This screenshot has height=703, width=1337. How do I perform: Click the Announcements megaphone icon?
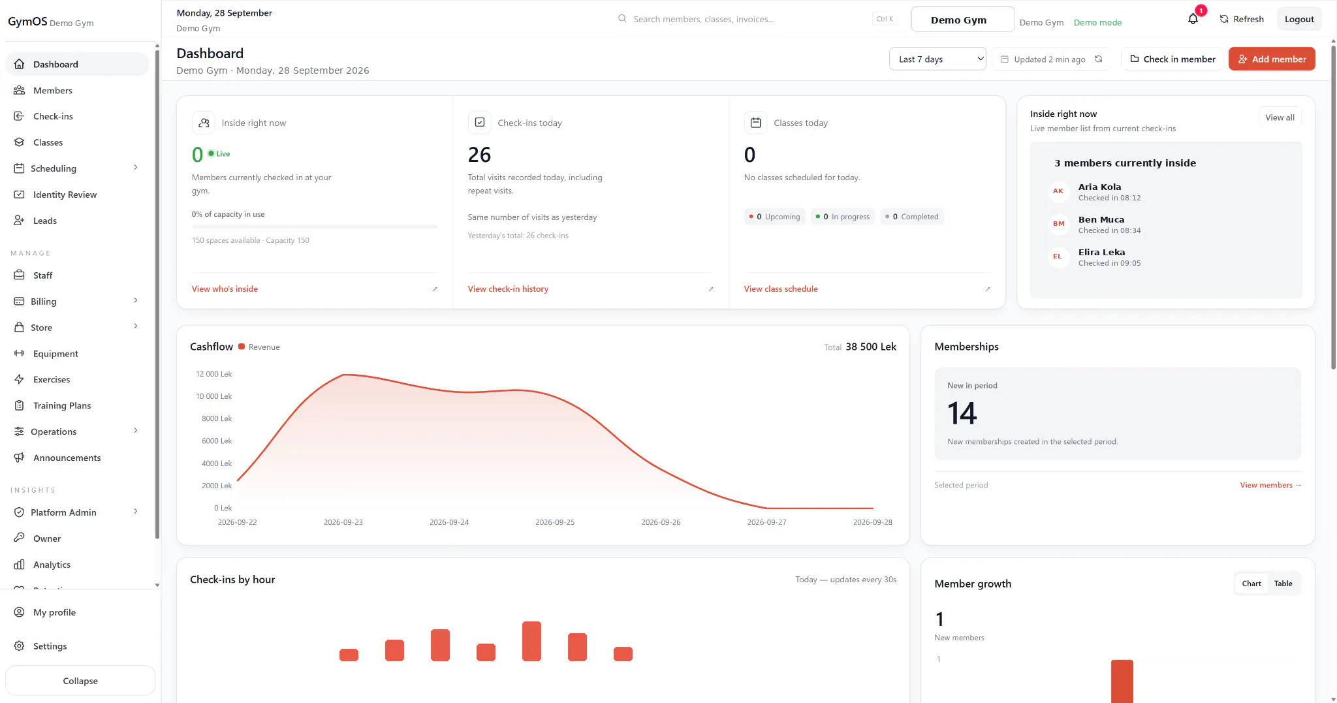(x=20, y=458)
